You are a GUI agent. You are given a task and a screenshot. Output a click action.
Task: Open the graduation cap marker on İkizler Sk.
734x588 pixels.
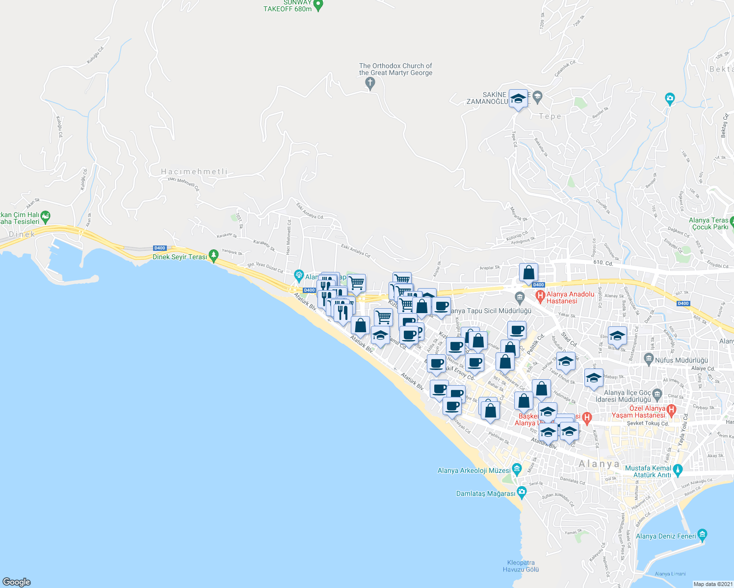[x=617, y=336]
